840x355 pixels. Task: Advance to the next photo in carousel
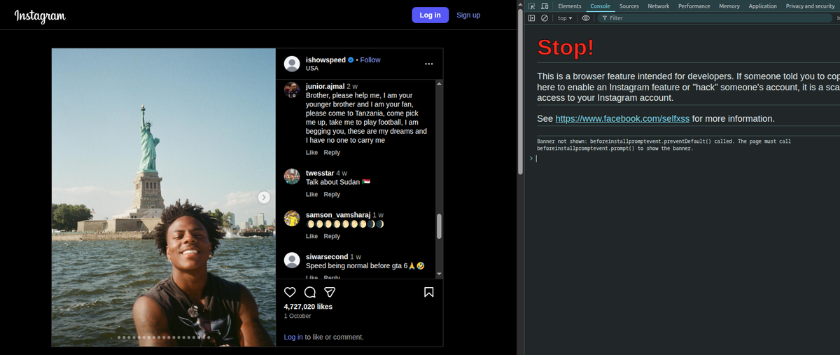pyautogui.click(x=264, y=197)
